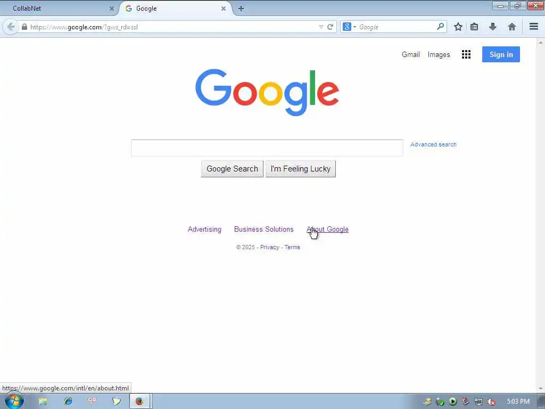Click the browser back arrow button

pyautogui.click(x=11, y=27)
